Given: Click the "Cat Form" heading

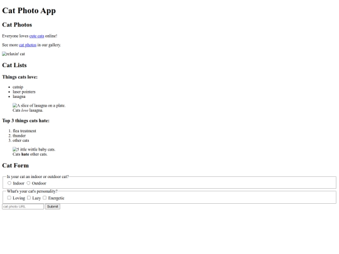Looking at the screenshot, I should 15,166.
